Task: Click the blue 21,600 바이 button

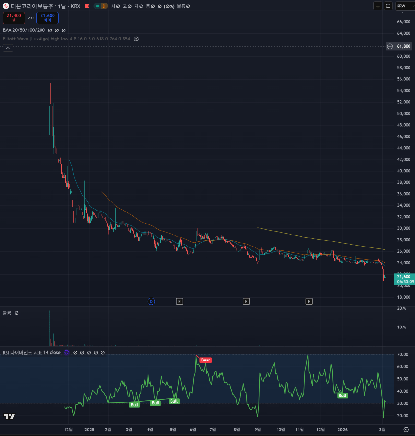Action: (47, 18)
